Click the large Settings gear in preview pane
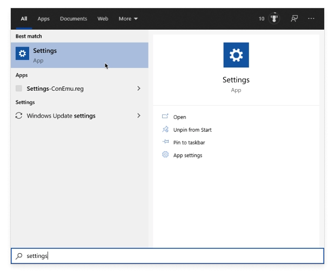This screenshot has width=335, height=272. [x=236, y=55]
